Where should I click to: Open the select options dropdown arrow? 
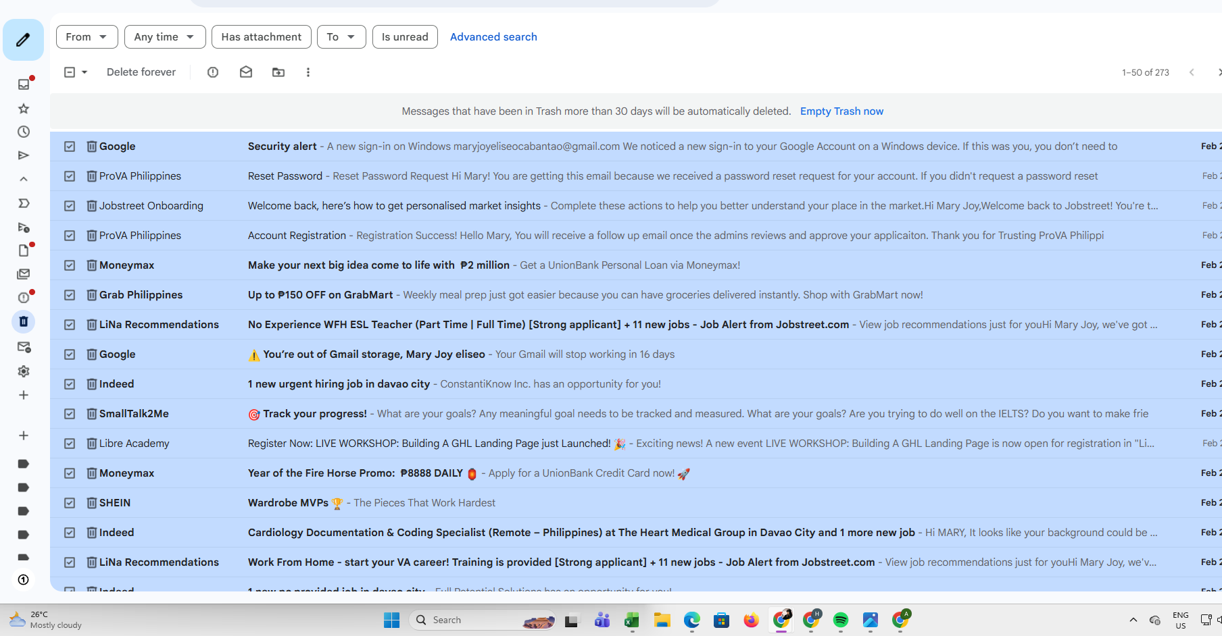[84, 72]
